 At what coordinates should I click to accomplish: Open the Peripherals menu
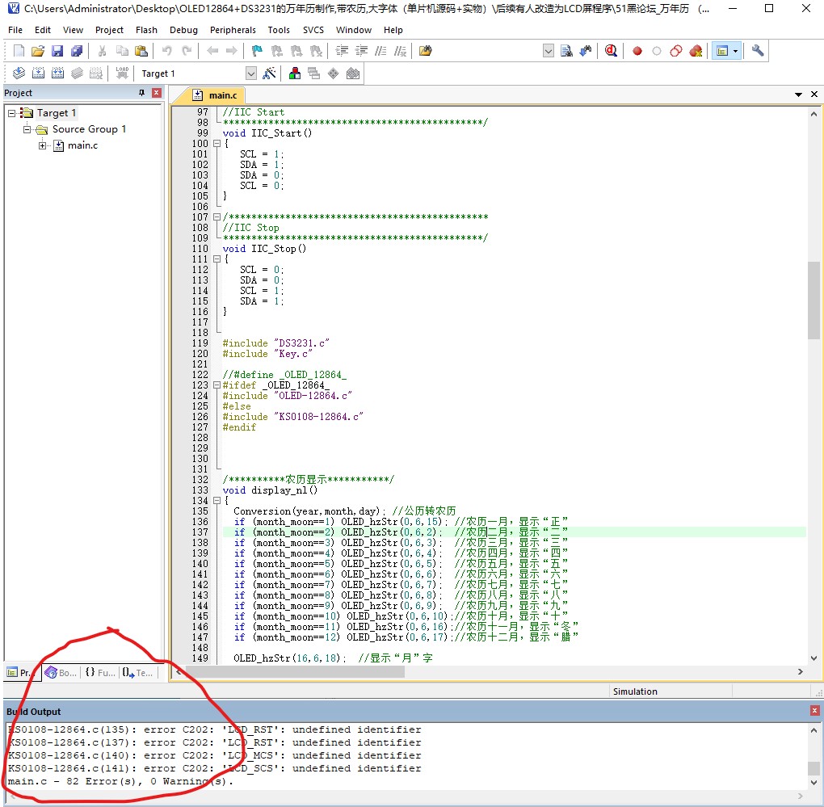coord(233,30)
